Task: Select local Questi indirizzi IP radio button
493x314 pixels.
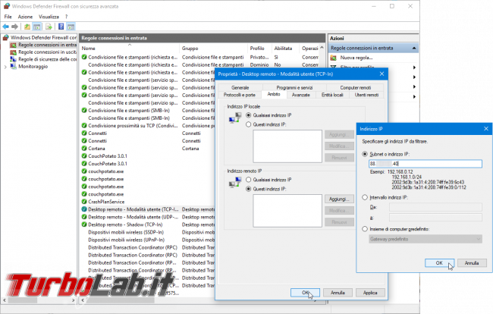Action: pyautogui.click(x=248, y=124)
